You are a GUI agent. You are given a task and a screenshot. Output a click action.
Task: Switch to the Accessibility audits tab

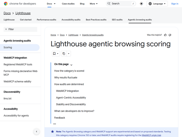(71, 20)
